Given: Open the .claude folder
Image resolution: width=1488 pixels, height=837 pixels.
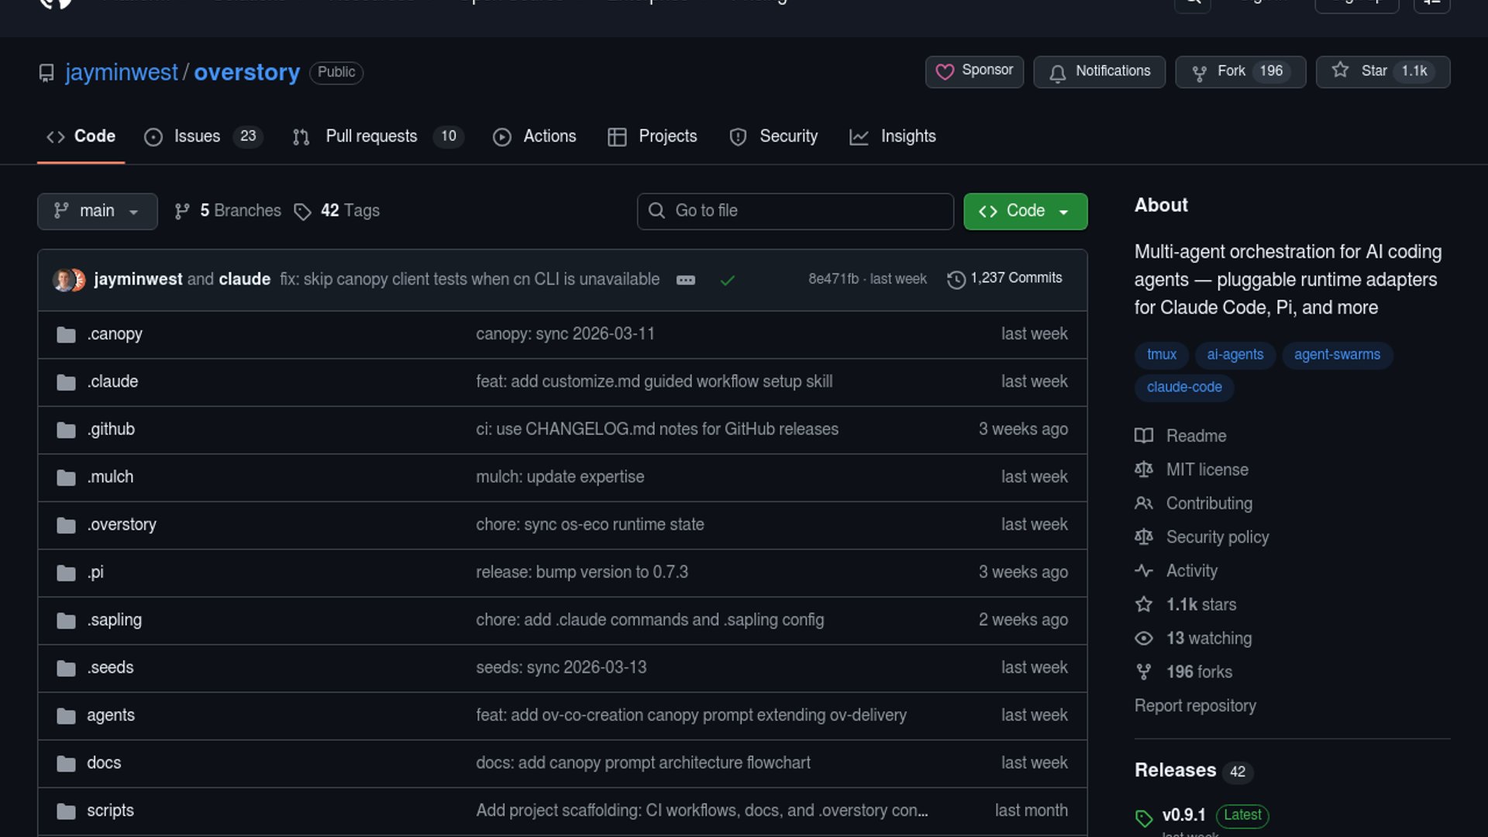Looking at the screenshot, I should click(112, 382).
